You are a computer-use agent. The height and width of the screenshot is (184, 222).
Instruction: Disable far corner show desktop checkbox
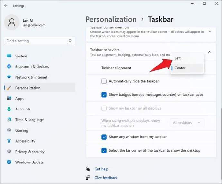pyautogui.click(x=104, y=151)
